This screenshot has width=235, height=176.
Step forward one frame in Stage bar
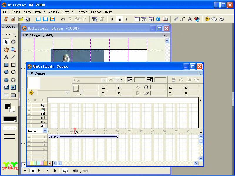pyautogui.click(x=55, y=171)
